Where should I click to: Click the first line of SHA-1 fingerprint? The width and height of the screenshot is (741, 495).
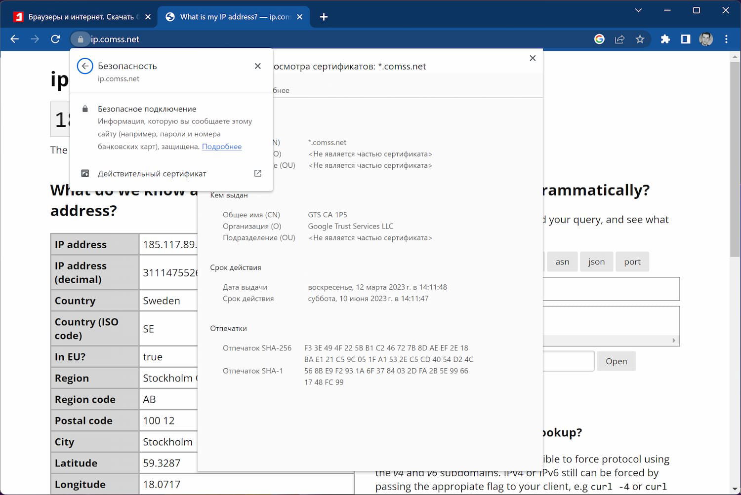coord(386,371)
